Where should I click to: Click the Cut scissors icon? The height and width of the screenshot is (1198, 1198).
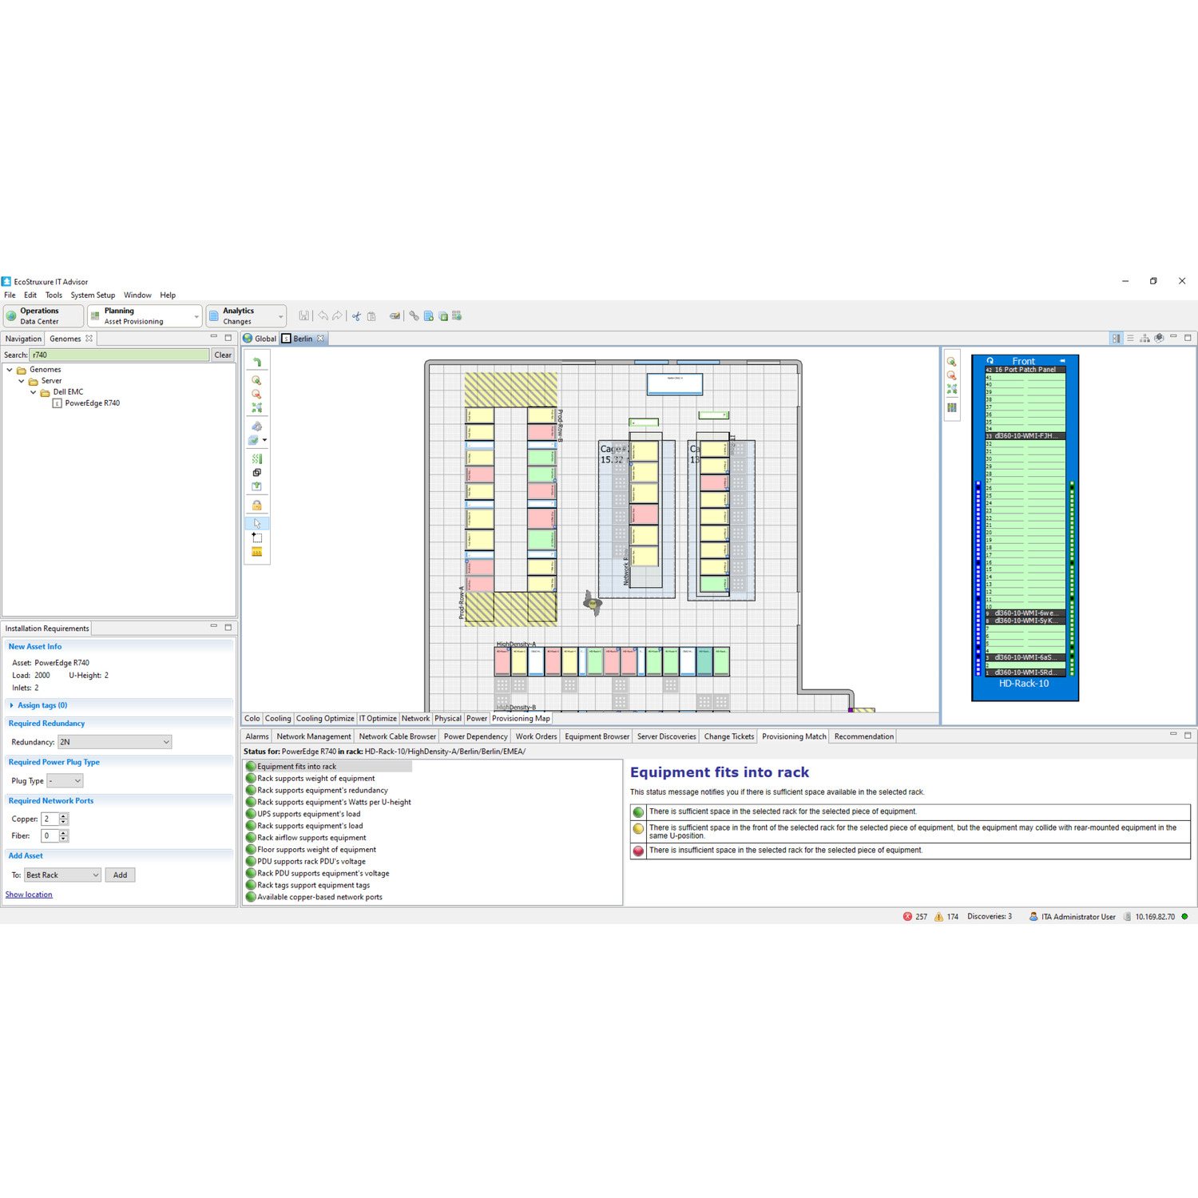pyautogui.click(x=356, y=316)
